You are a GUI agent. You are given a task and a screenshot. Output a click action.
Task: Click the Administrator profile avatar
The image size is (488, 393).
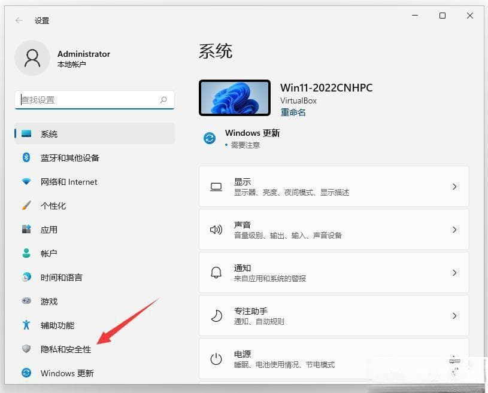pos(32,58)
